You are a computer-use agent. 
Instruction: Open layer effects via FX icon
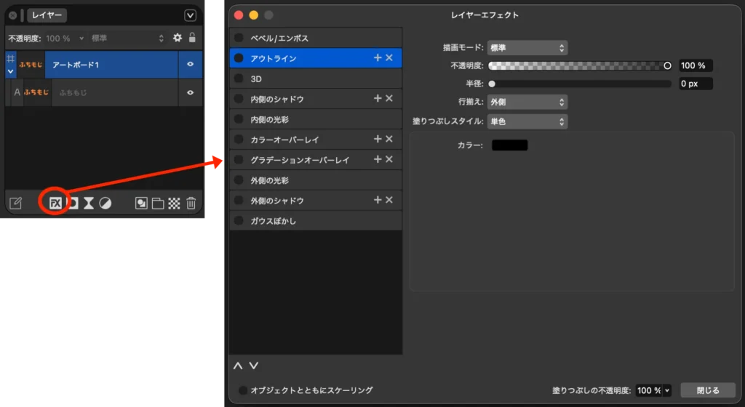[x=55, y=203]
